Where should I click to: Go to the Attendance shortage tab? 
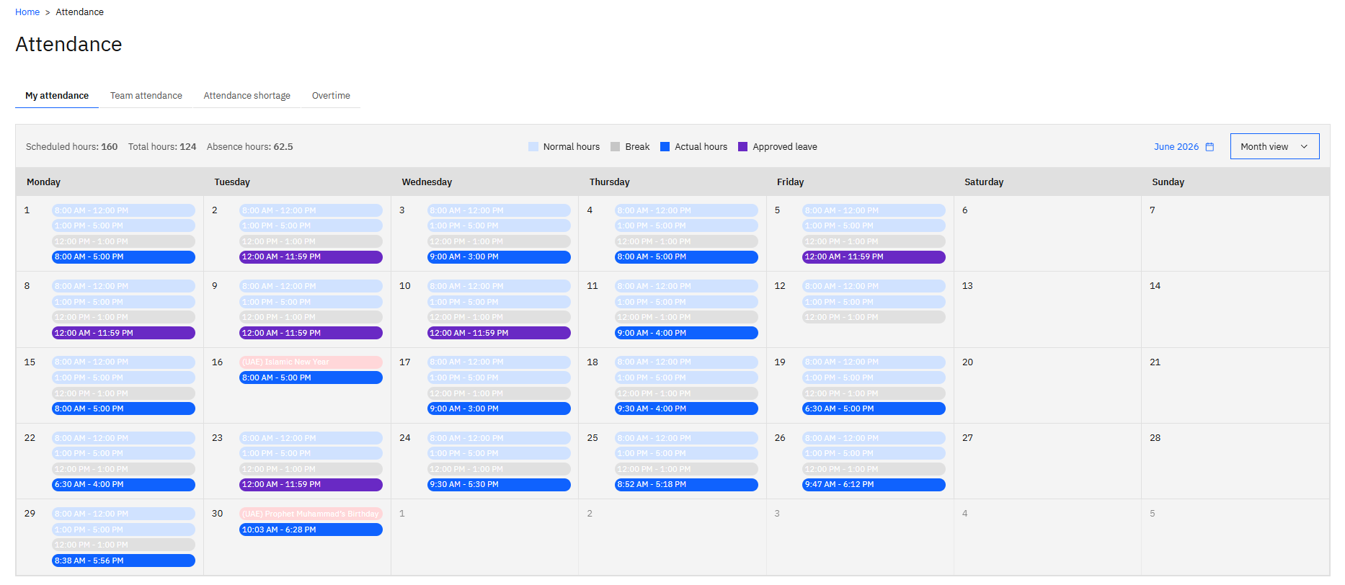[x=247, y=96]
